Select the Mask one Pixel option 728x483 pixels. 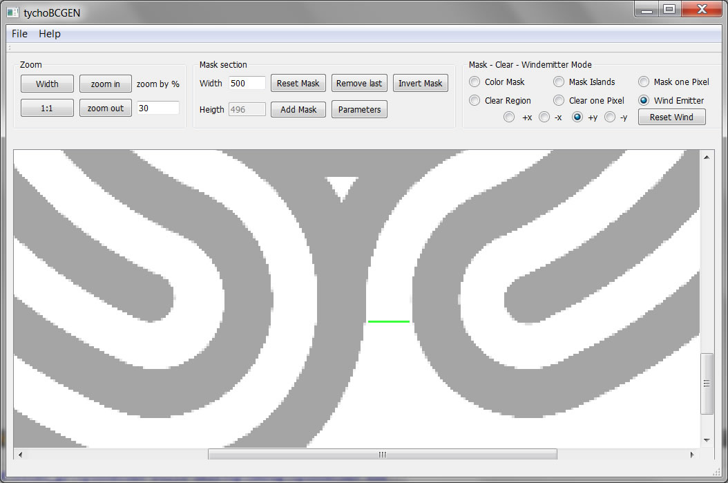(644, 82)
